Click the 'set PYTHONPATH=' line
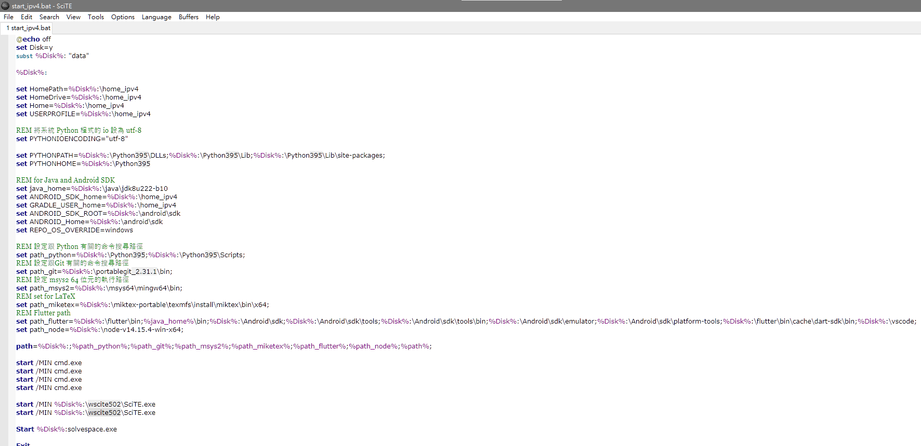Image resolution: width=921 pixels, height=446 pixels. click(201, 156)
